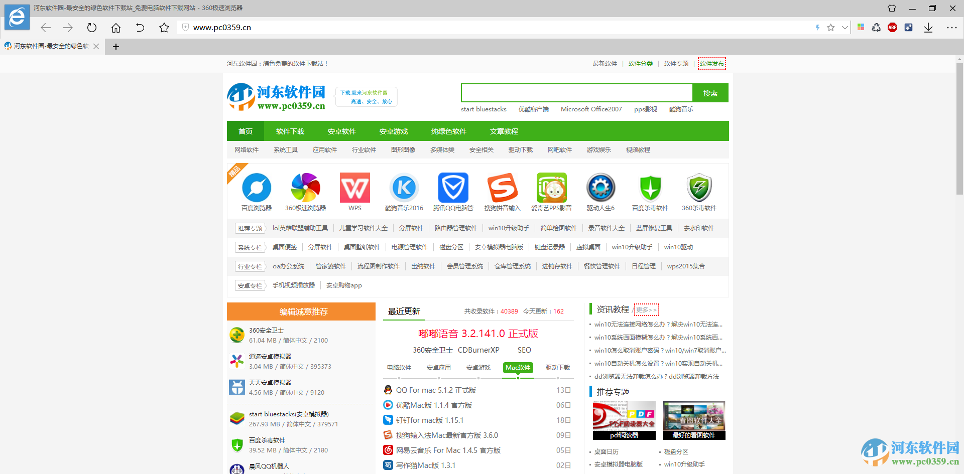Open the browser menu with the three dots
The height and width of the screenshot is (474, 964).
pyautogui.click(x=951, y=28)
